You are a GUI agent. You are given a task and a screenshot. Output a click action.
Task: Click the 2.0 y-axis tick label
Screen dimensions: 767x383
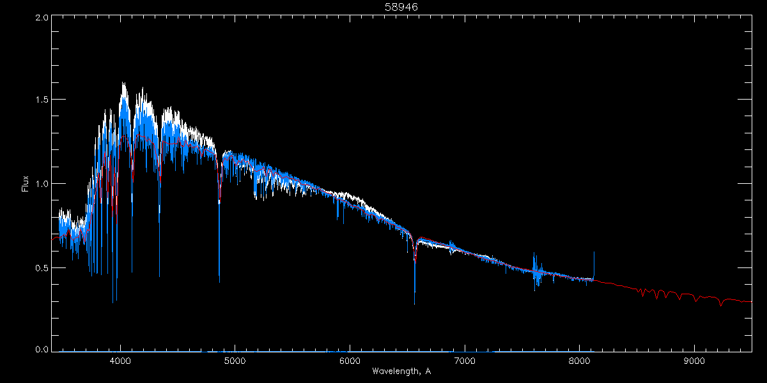42,18
